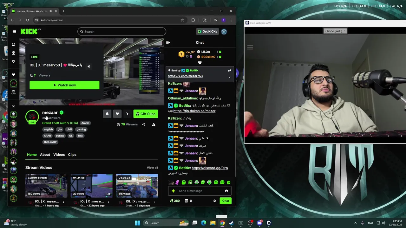This screenshot has width=406, height=228.
Task: Click the Watch now button
Action: coord(64,85)
